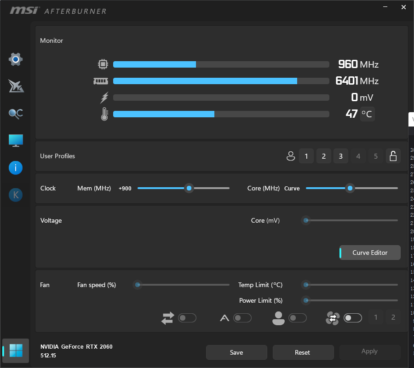This screenshot has height=368, width=414.
Task: Click the NVIDIA GeForce RTX 2060 label
Action: coord(76,347)
